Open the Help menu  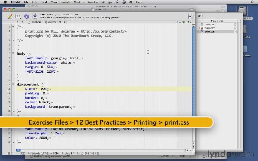[x=139, y=2]
